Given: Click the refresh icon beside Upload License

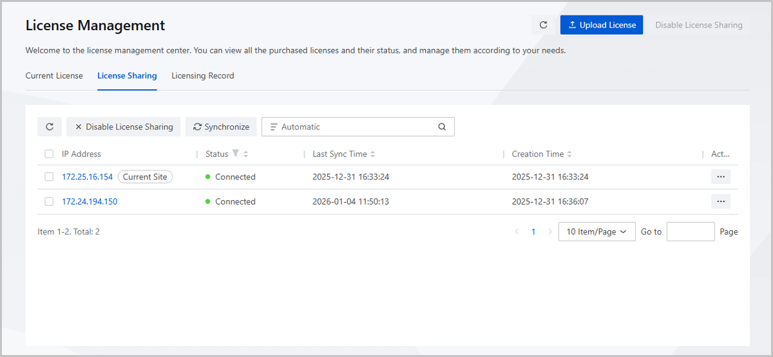Looking at the screenshot, I should [543, 25].
